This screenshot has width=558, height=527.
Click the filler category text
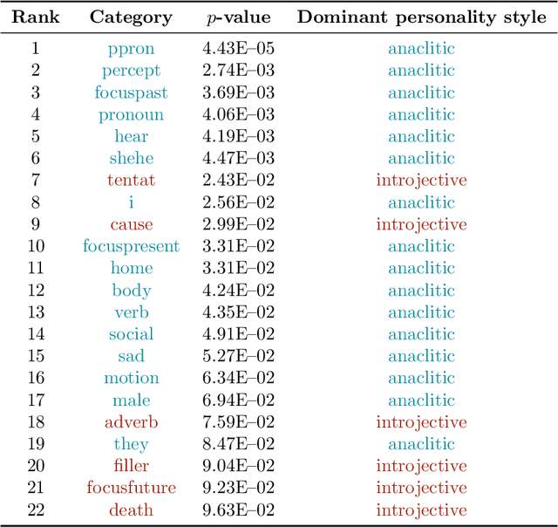pos(131,466)
